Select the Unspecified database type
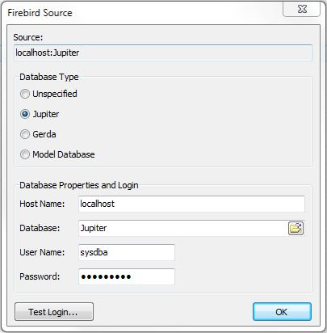 25,94
